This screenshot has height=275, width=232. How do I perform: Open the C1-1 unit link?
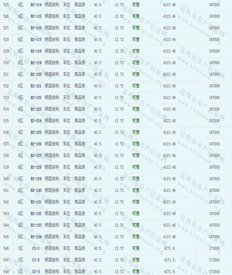tap(36, 248)
